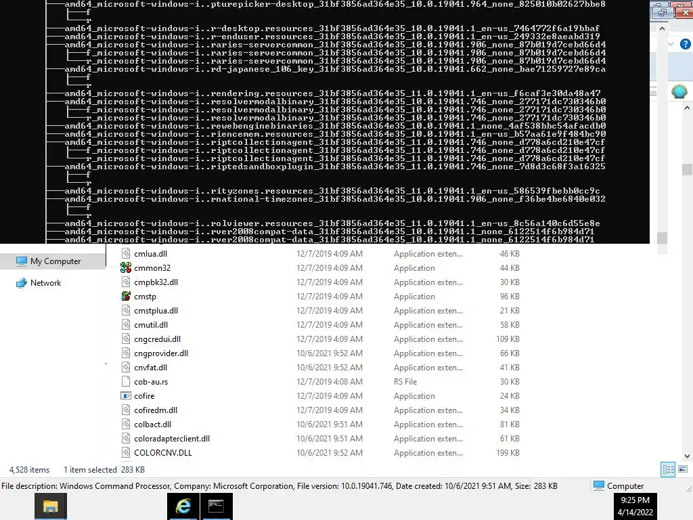
Task: Click the up arrow of console scrollbar
Action: coord(662,28)
